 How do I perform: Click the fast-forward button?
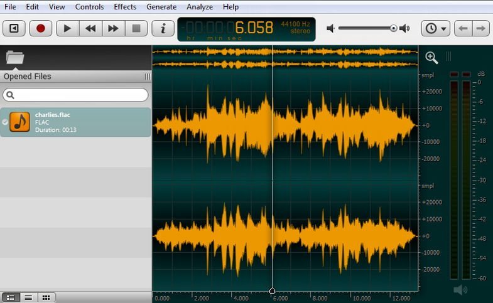pyautogui.click(x=113, y=28)
